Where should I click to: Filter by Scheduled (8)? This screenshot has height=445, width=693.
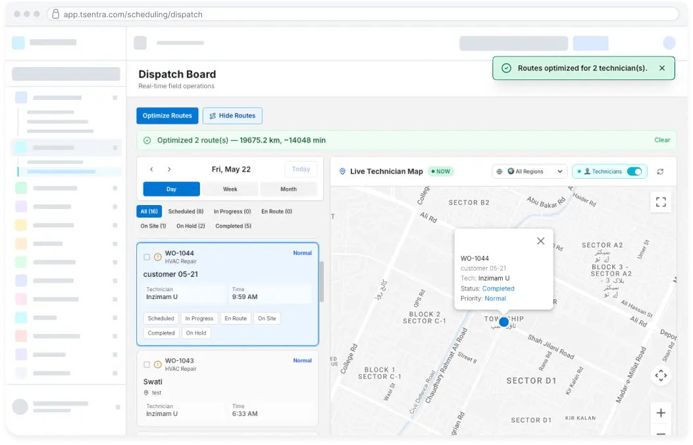(x=186, y=212)
